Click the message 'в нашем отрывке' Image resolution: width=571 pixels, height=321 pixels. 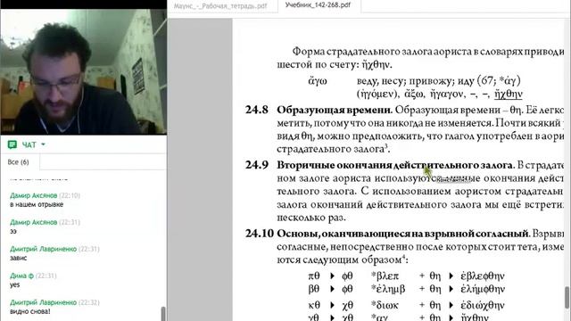tap(37, 204)
